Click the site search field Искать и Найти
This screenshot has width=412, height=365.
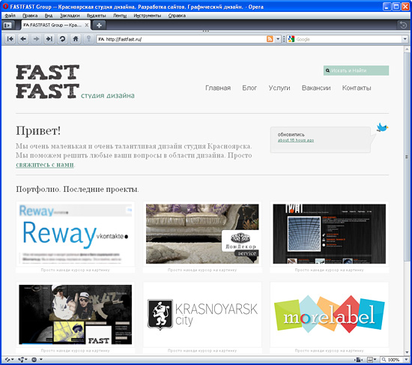tap(356, 70)
